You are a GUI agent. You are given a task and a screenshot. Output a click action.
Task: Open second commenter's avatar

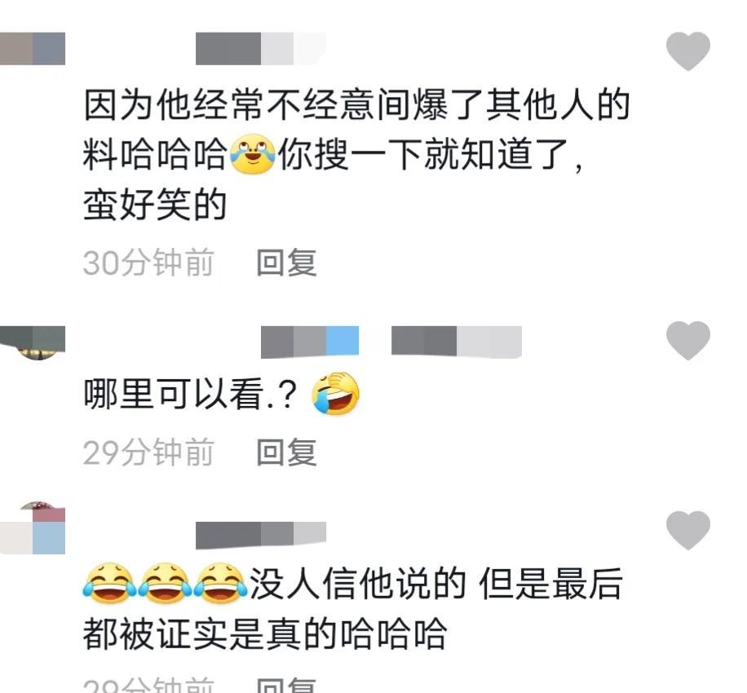[33, 343]
